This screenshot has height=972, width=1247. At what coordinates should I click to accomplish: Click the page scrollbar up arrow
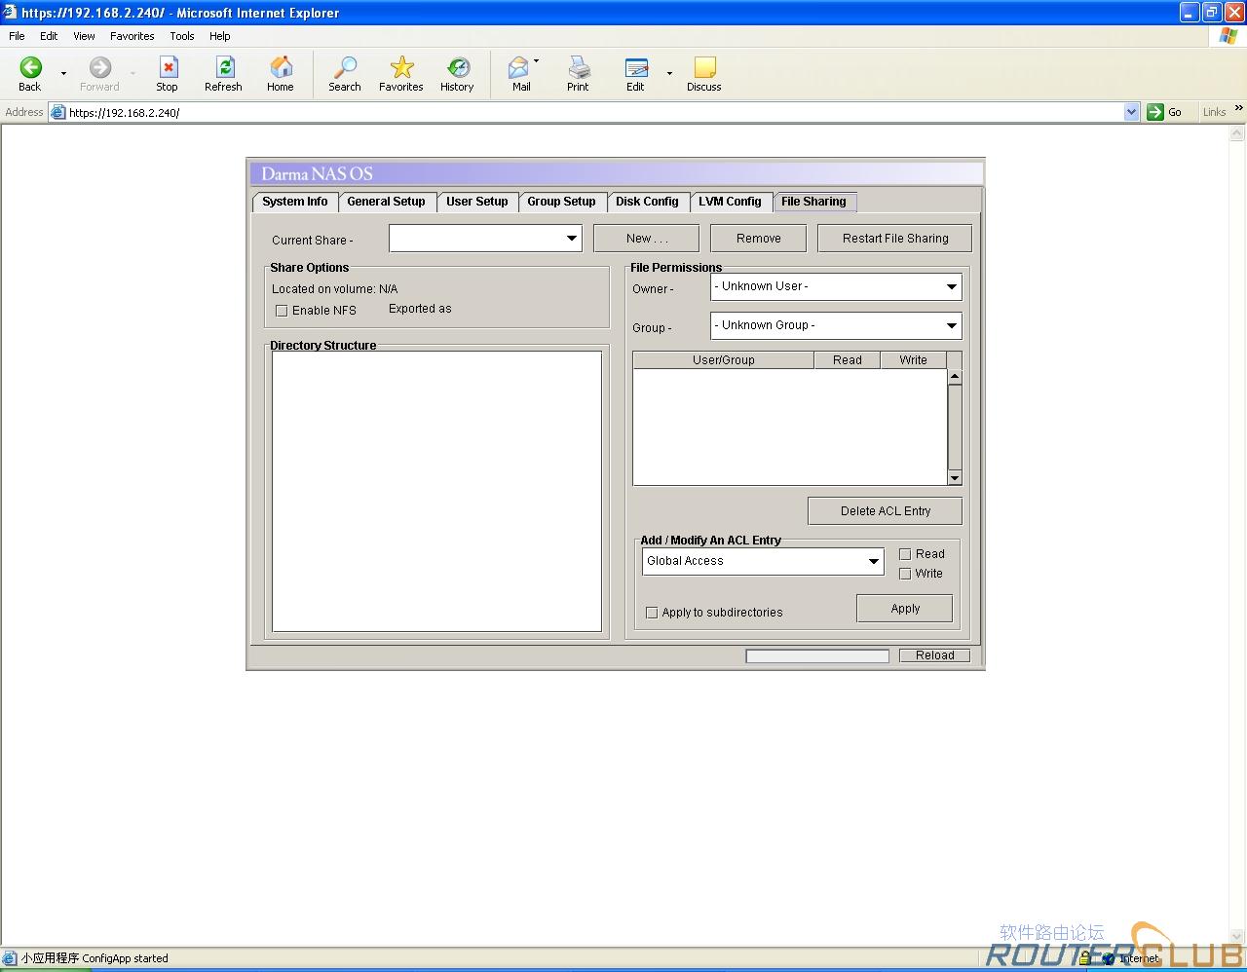(x=1238, y=134)
